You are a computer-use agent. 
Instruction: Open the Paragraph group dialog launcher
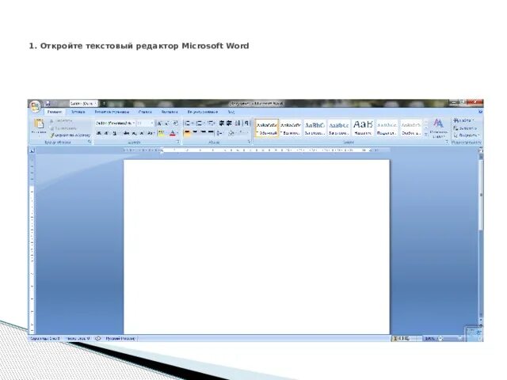point(249,142)
